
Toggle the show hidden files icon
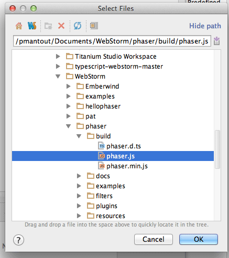pyautogui.click(x=94, y=26)
